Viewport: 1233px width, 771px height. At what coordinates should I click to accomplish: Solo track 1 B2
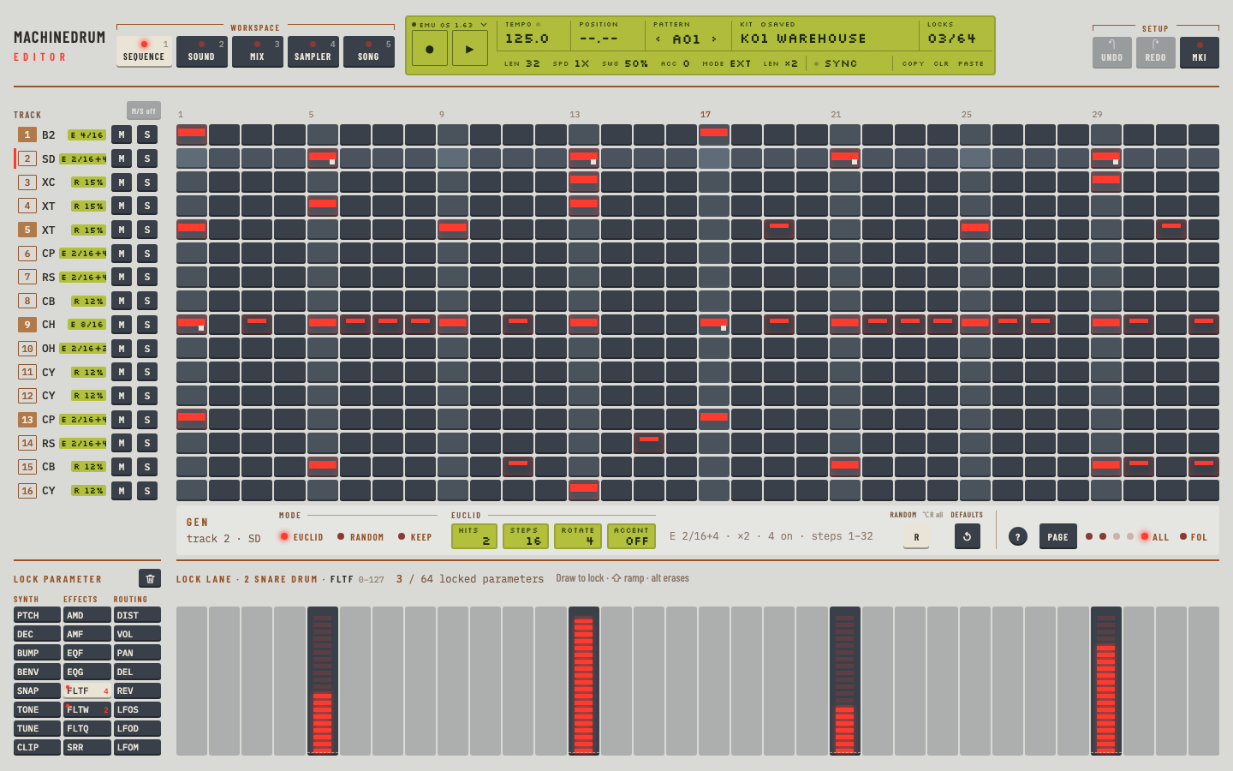coord(147,134)
